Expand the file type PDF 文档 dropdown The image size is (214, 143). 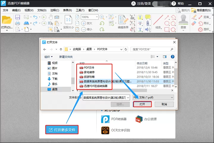pyautogui.click(x=172, y=98)
